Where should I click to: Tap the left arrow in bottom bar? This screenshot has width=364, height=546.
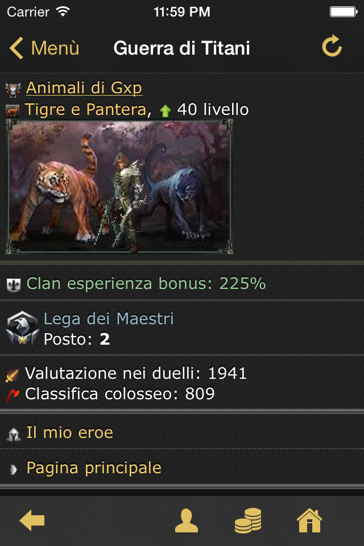pos(32,520)
